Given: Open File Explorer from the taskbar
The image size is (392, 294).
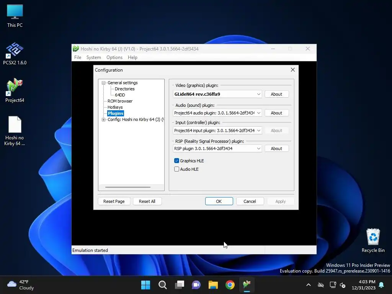Looking at the screenshot, I should click(x=213, y=285).
